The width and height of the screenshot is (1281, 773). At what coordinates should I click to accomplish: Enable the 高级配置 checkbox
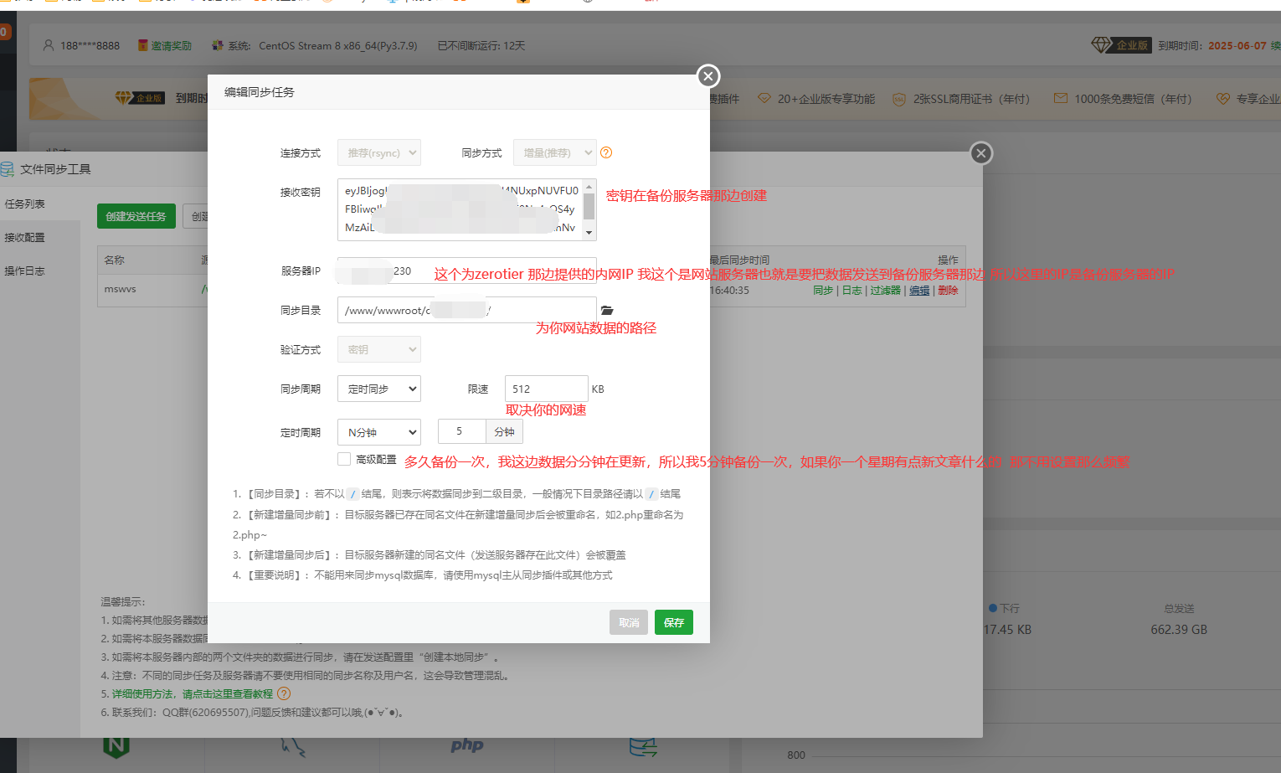tap(343, 459)
